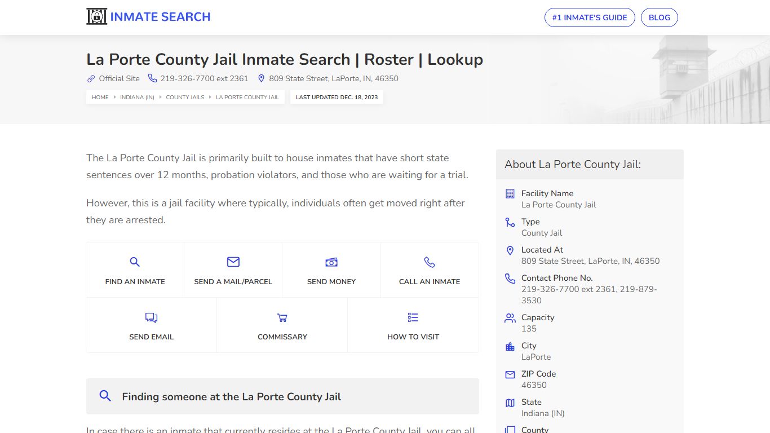Click the Contact Phone No. phone icon

click(510, 279)
